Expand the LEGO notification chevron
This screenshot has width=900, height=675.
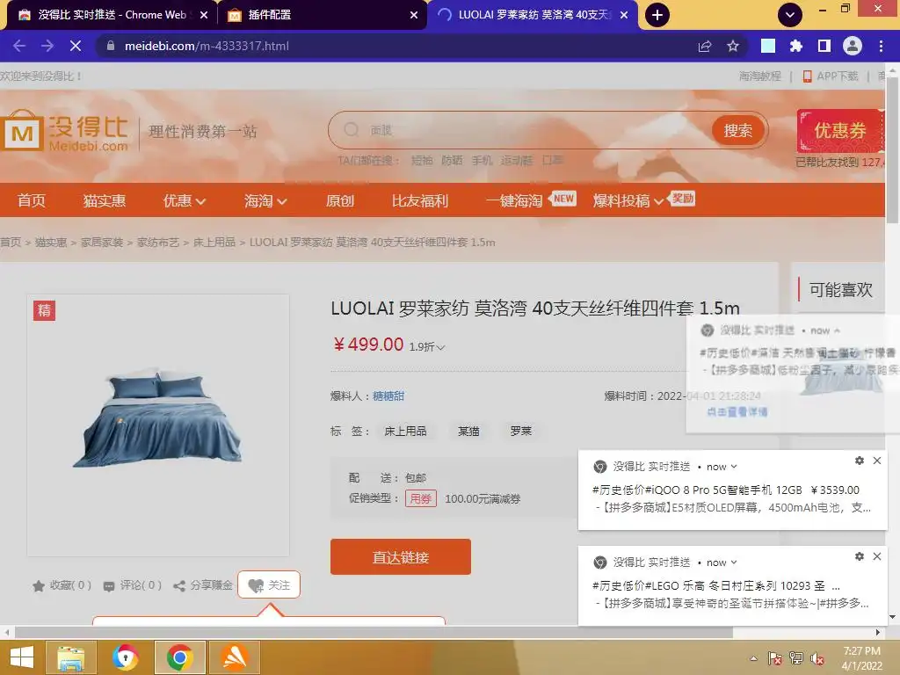(x=734, y=562)
